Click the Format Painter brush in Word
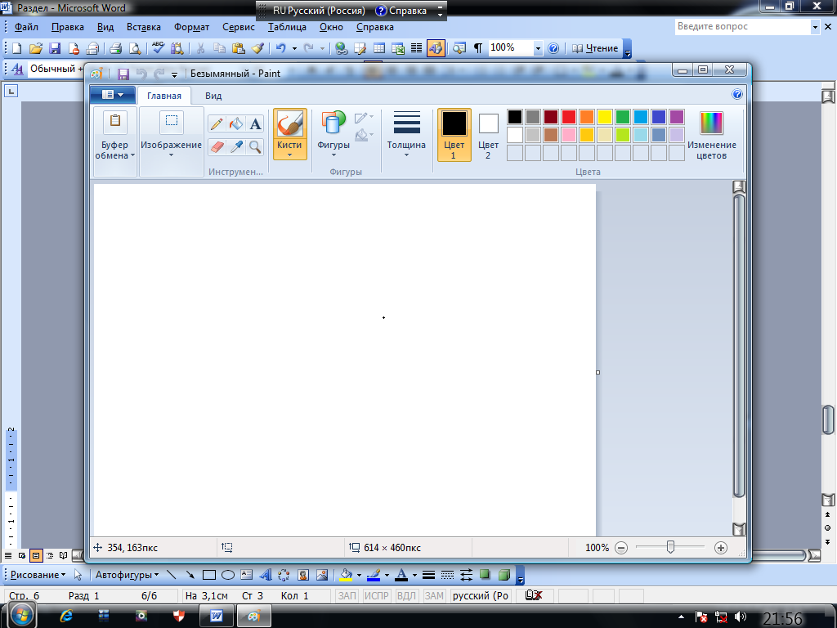Image resolution: width=837 pixels, height=628 pixels. pos(257,48)
